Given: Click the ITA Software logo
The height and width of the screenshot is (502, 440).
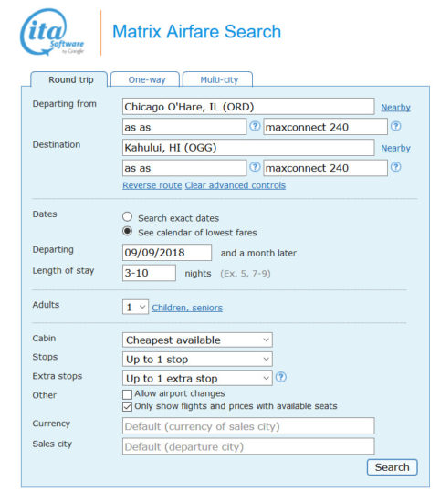Looking at the screenshot, I should (x=52, y=32).
